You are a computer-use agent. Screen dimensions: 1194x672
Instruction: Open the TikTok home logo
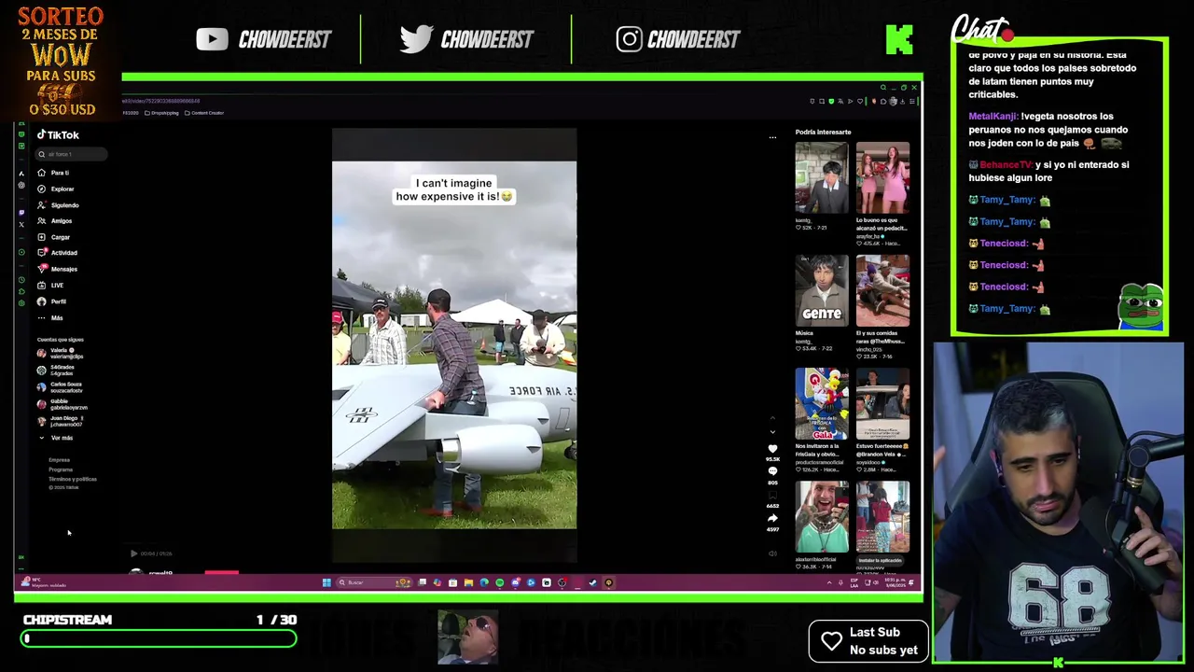[x=58, y=134]
